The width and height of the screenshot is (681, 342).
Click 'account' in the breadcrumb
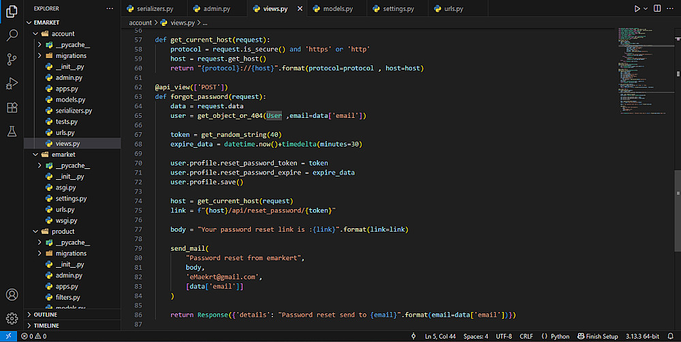point(140,22)
